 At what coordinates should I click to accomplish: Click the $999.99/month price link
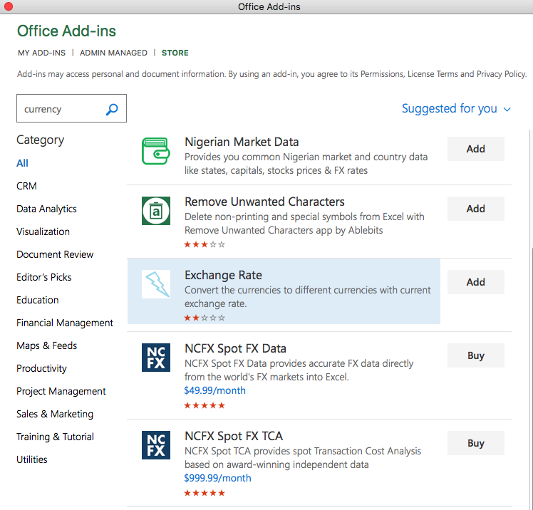(x=217, y=478)
